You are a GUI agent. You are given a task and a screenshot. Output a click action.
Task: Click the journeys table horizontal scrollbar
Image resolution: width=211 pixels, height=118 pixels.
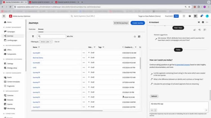67,111
